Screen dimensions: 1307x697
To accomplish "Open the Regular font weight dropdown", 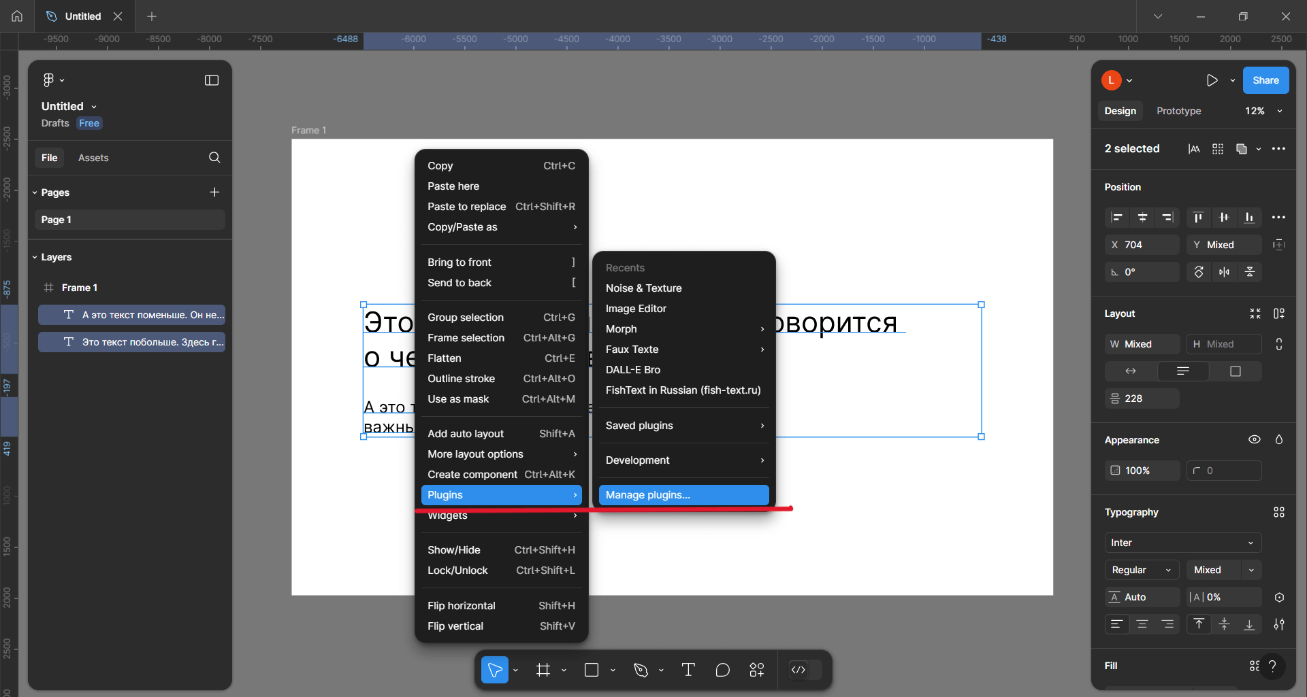I will (1142, 570).
